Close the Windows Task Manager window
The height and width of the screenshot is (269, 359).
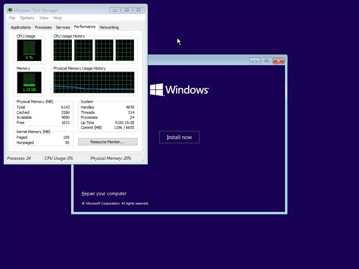(x=139, y=10)
